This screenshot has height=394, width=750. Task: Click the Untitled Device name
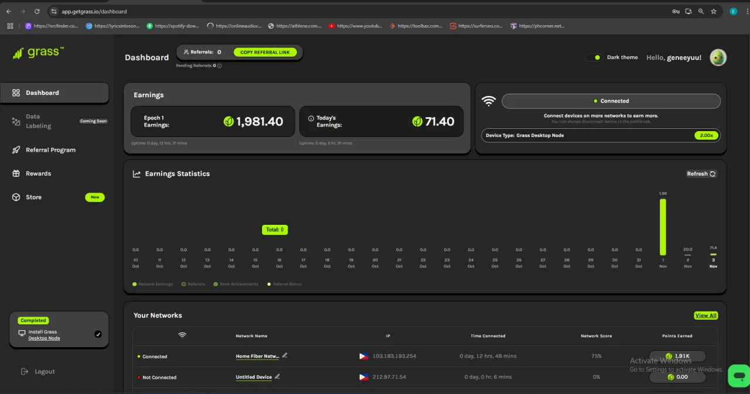pos(254,377)
